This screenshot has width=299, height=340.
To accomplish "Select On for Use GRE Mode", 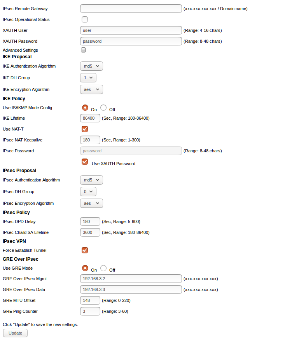I will click(x=85, y=268).
